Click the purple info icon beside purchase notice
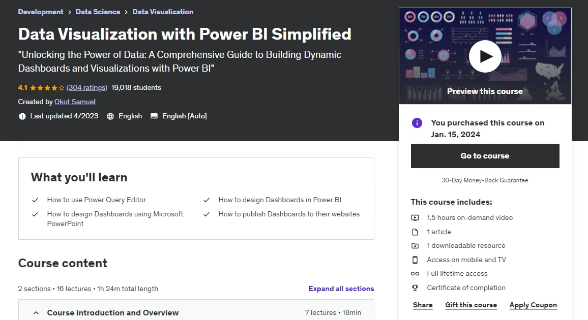The height and width of the screenshot is (320, 588). tap(417, 123)
